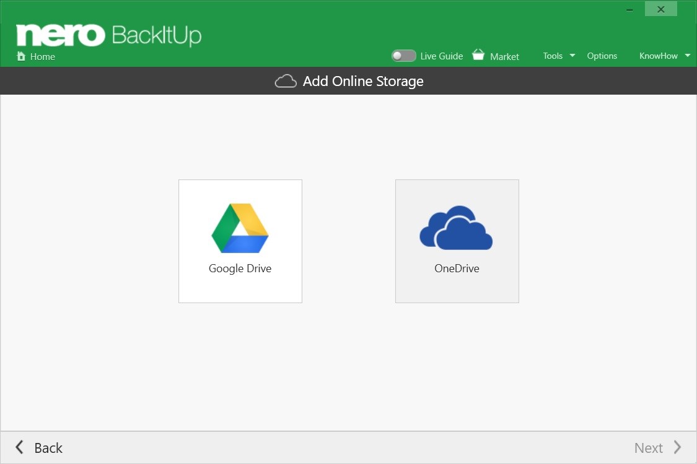Viewport: 697px width, 464px height.
Task: Go to Home link text
Action: tap(43, 57)
